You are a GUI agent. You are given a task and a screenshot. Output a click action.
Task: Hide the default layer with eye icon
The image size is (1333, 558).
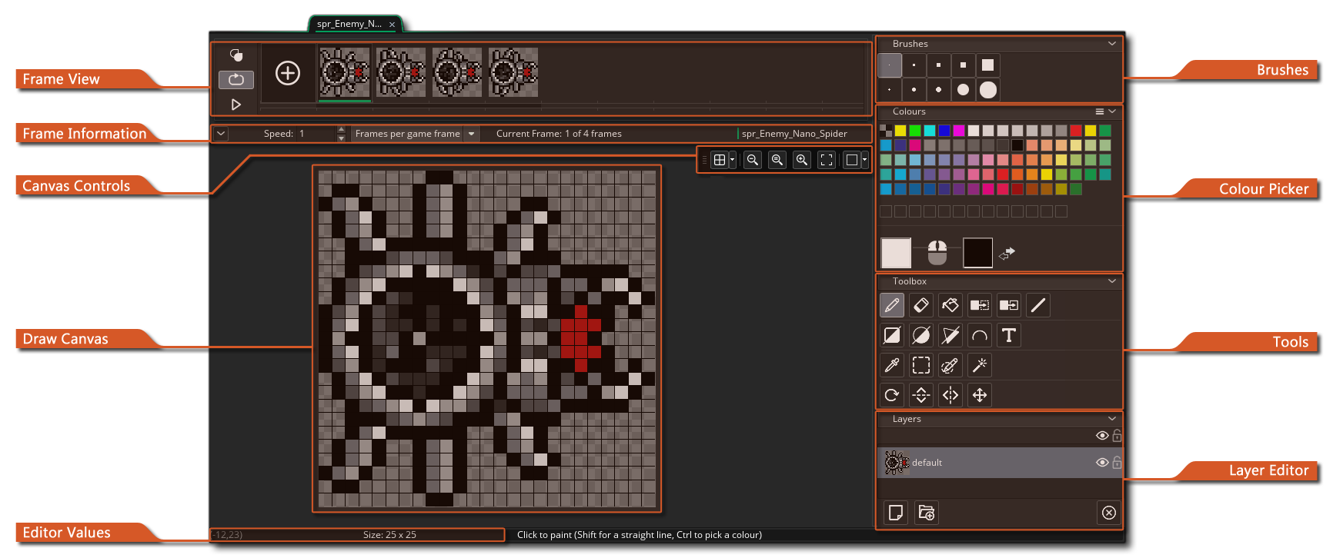click(1102, 463)
